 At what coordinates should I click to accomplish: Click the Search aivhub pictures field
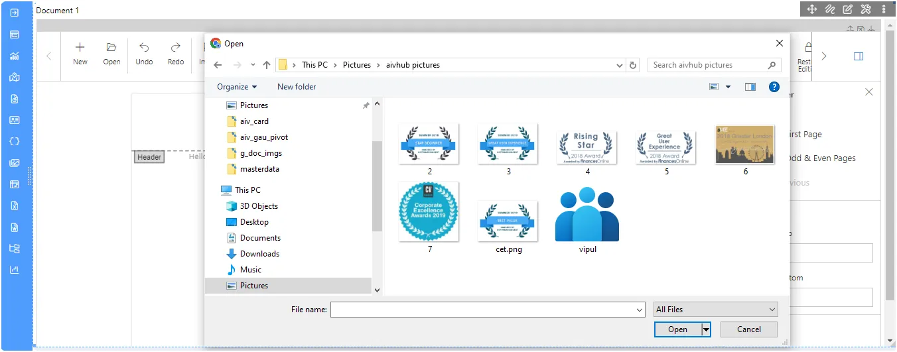tap(715, 65)
